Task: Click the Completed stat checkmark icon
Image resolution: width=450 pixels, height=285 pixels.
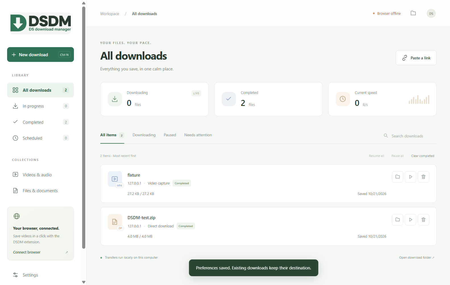Action: pos(229,99)
